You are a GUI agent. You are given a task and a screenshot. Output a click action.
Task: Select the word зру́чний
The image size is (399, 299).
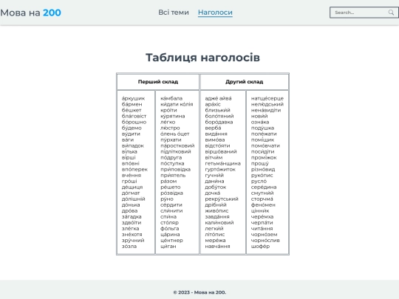[133, 240]
